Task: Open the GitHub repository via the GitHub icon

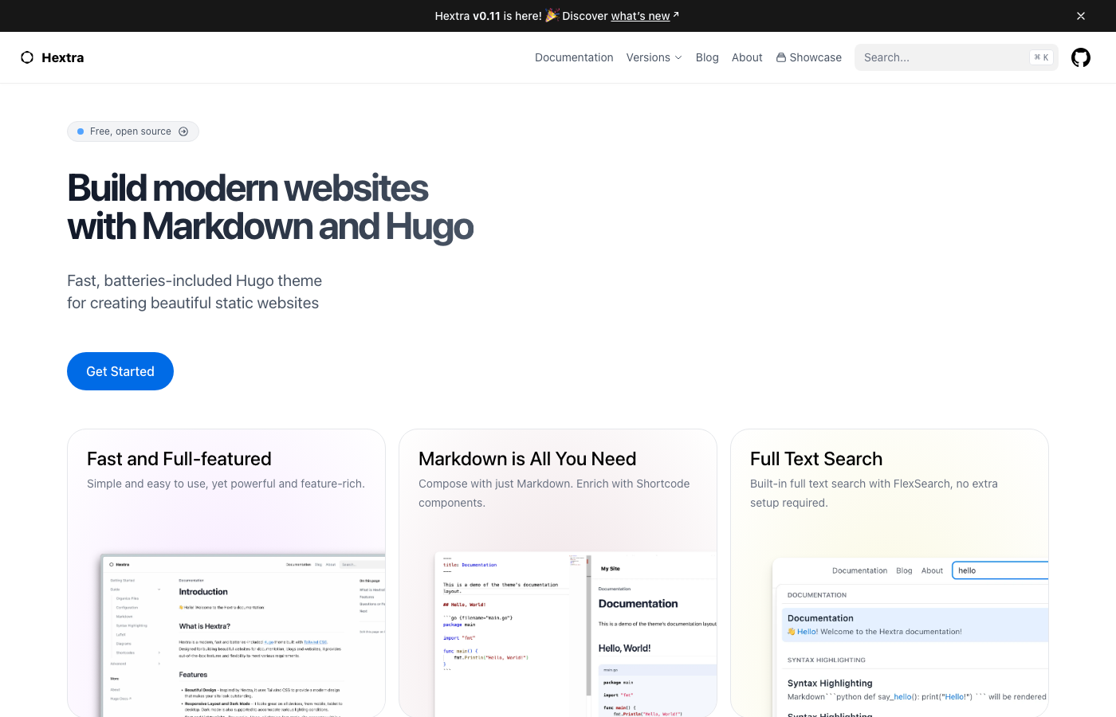Action: [x=1080, y=57]
